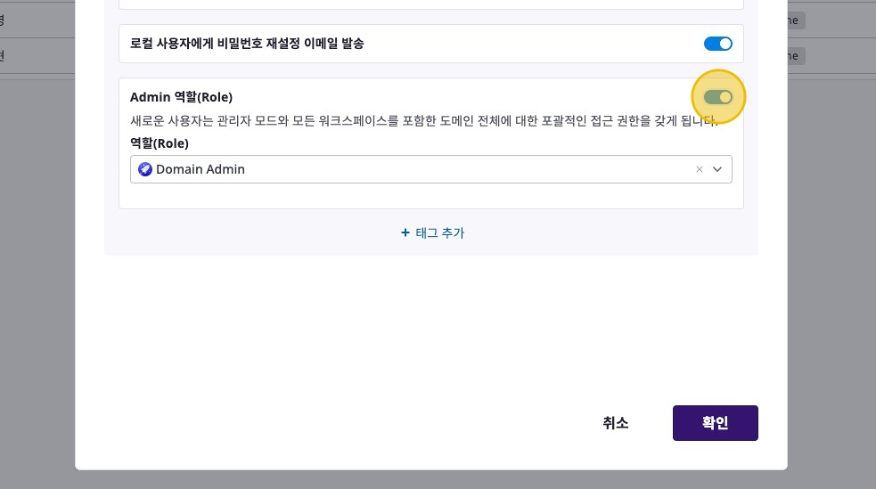876x489 pixels.
Task: Click the lower gray badge behind the dialog
Action: 793,56
